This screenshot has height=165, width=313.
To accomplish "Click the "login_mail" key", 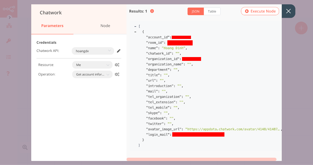I will tap(158, 135).
